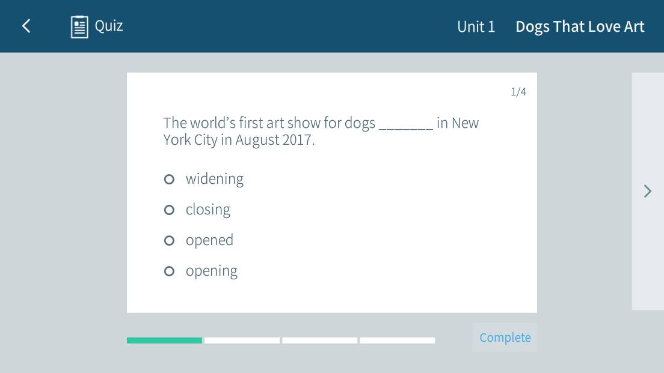Jump to fourth progress bar segment
Screen dimensions: 664x373
point(397,341)
